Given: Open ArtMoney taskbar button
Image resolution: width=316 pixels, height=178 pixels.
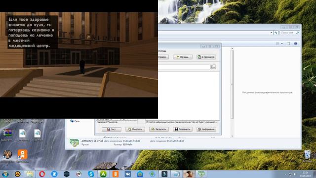Looking at the screenshot, I should pos(201,174).
